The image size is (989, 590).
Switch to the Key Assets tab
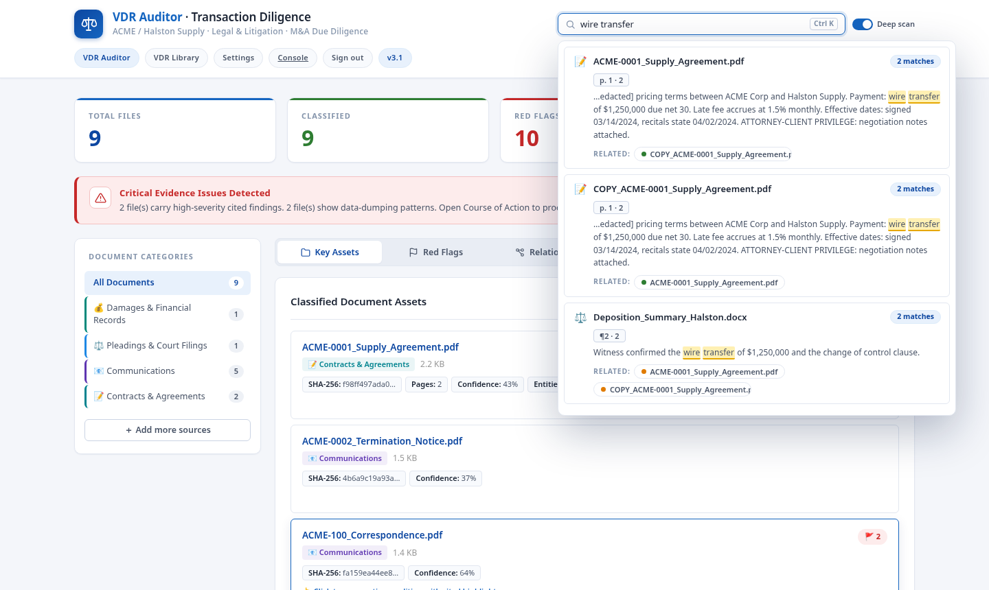(x=330, y=252)
